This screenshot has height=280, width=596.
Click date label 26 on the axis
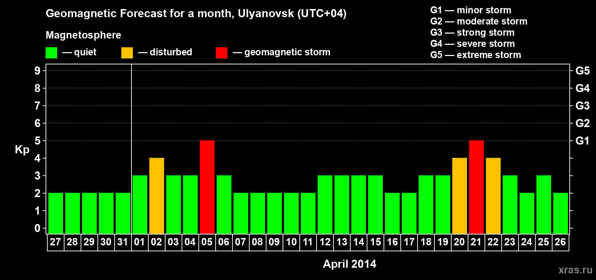click(x=560, y=242)
